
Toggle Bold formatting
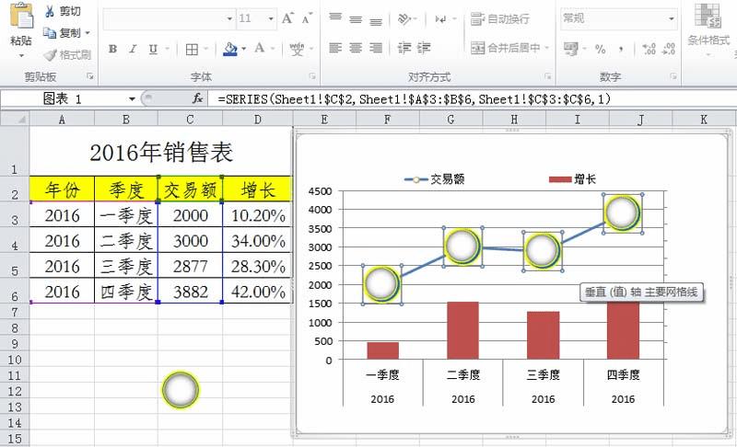(x=112, y=49)
